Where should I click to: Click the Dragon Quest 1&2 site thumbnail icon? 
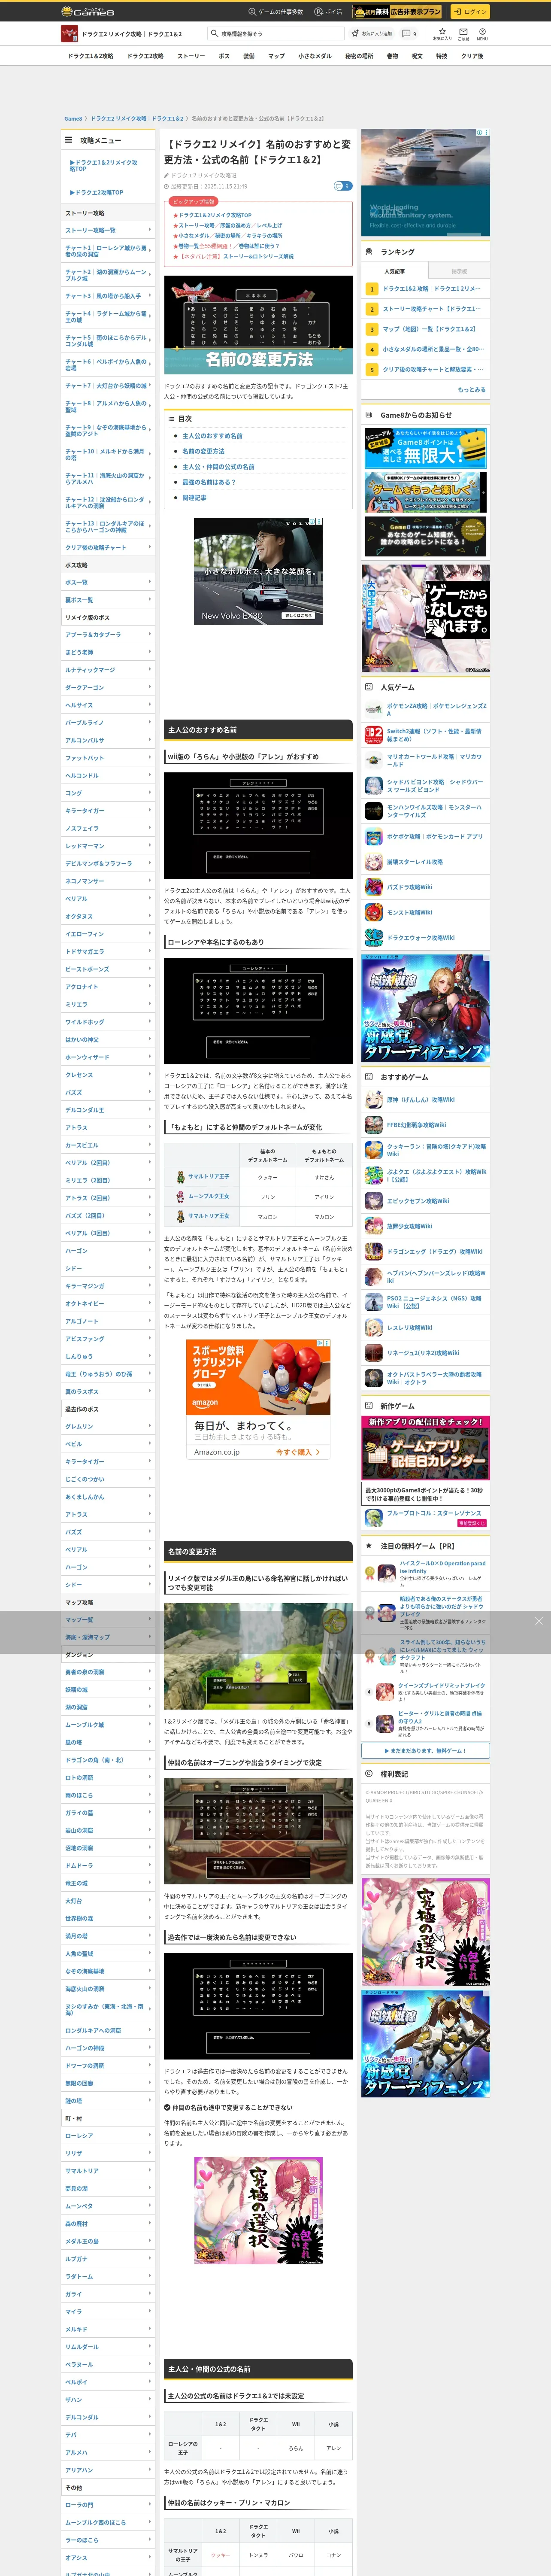69,34
